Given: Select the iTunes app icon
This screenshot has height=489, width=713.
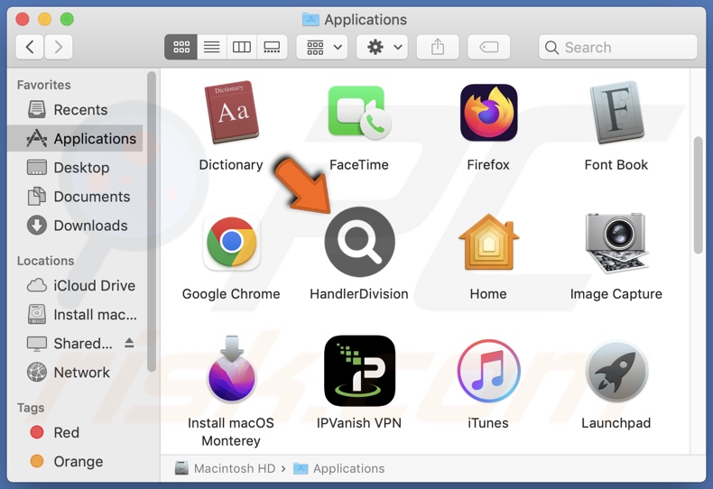Looking at the screenshot, I should [x=488, y=371].
